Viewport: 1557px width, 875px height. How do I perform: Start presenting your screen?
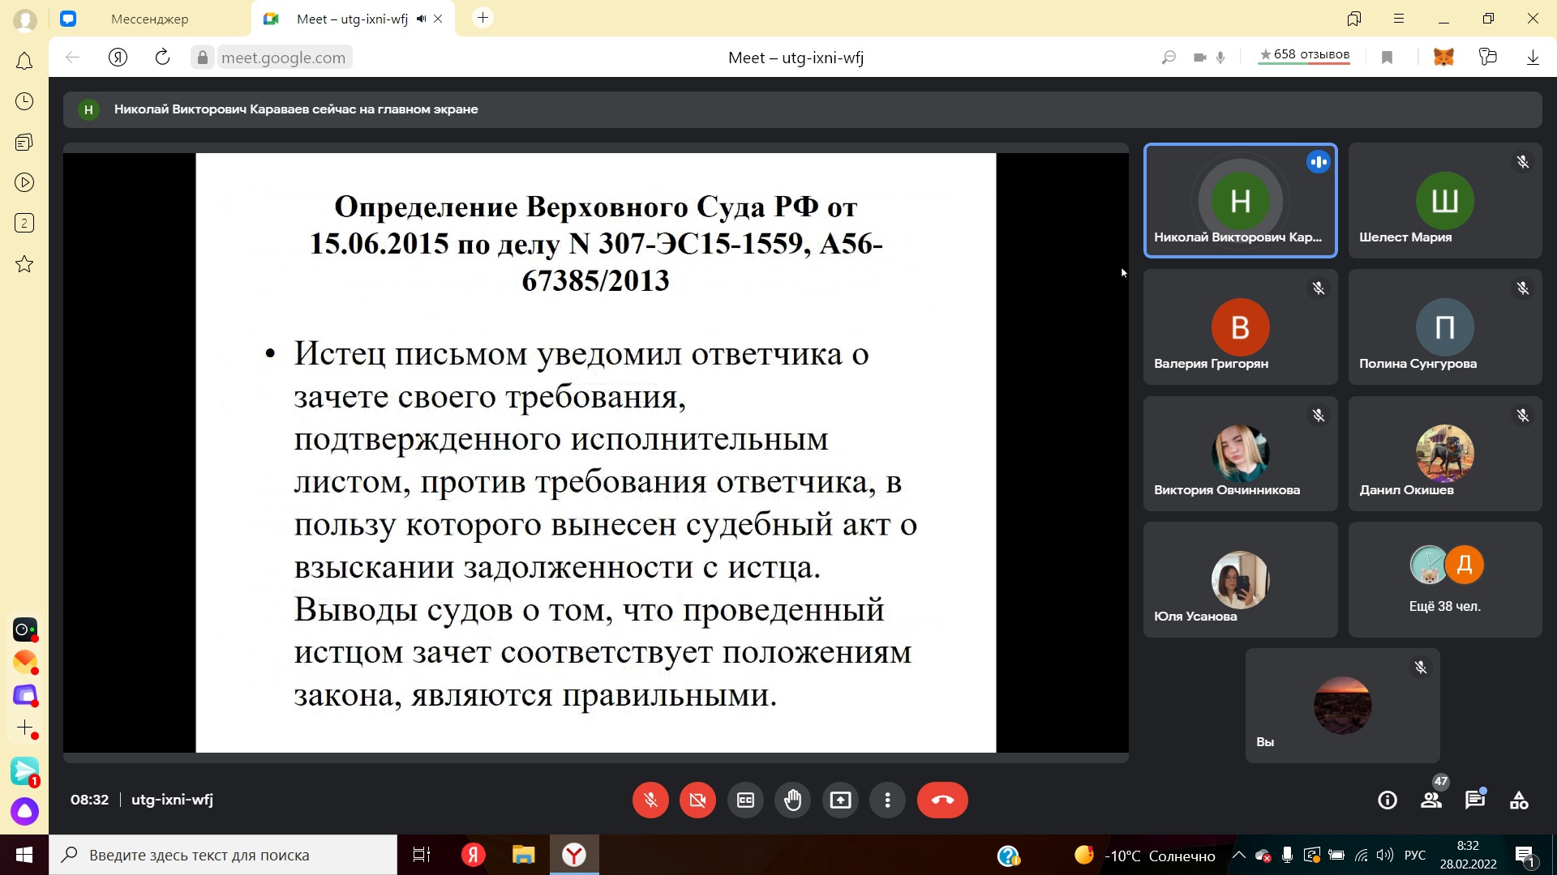840,800
